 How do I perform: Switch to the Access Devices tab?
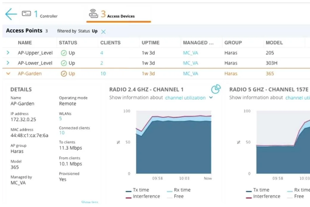(x=119, y=15)
